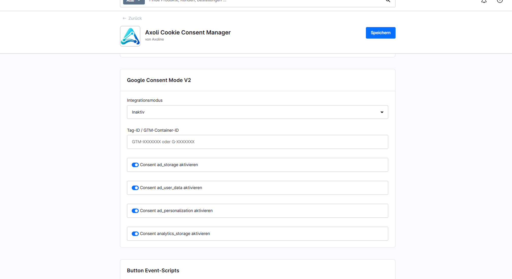Focus the Tag-ID / GTM-Container-ID field
Screen dimensions: 512x279
257,142
